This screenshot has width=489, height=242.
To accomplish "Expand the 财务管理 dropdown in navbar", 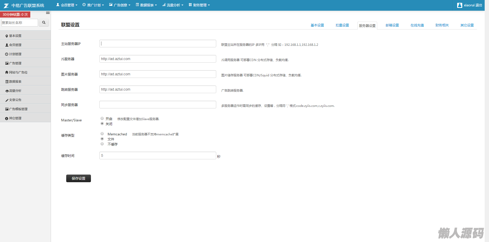I will coord(199,5).
